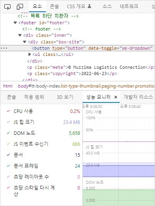155x206 pixels.
Task: Expand the ul class node
Action: [30, 54]
